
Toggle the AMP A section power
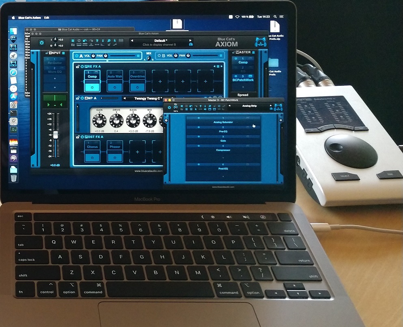click(82, 98)
